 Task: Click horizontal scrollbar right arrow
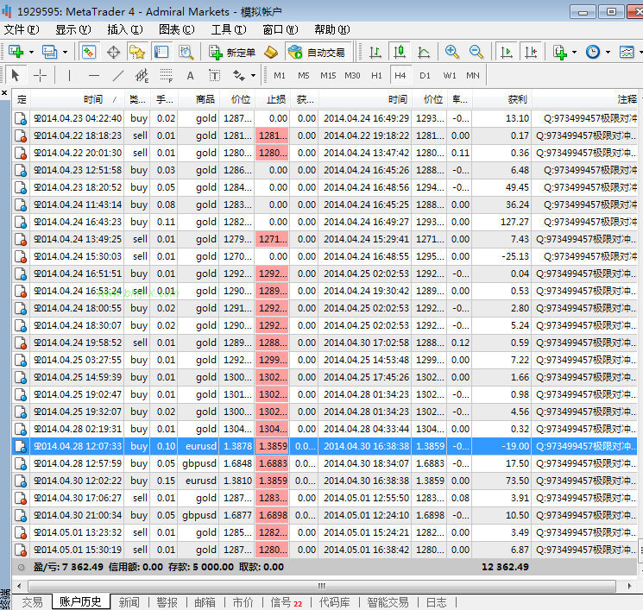(x=629, y=586)
